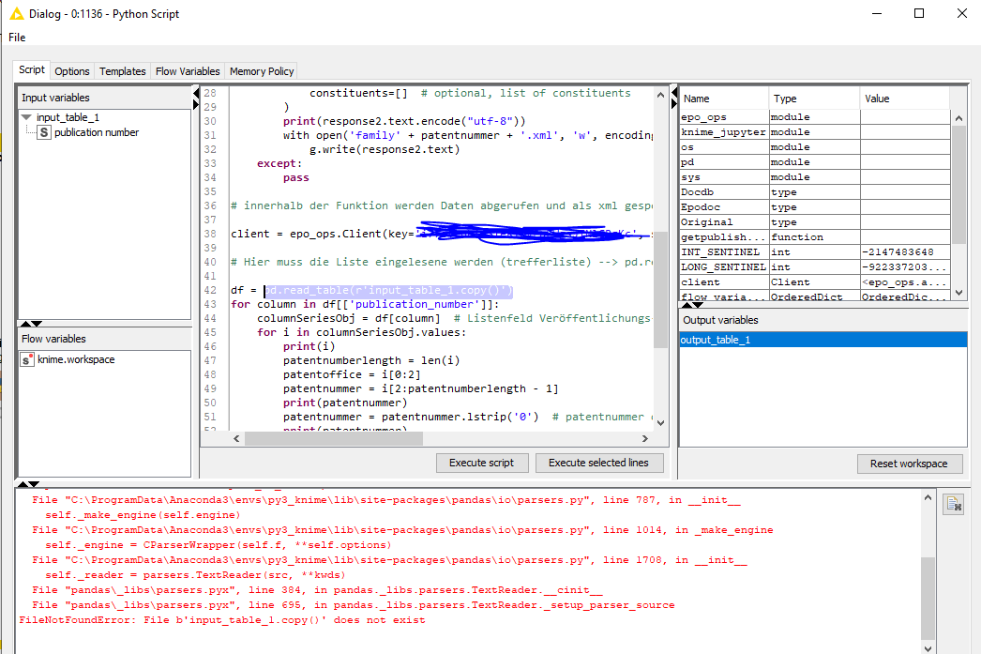Click the yellow triangle application icon in the title bar
The height and width of the screenshot is (654, 981).
pos(16,14)
